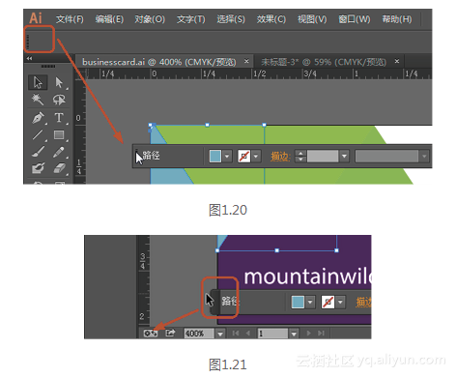Select the Pencil tool
Image resolution: width=456 pixels, height=378 pixels.
[x=59, y=152]
